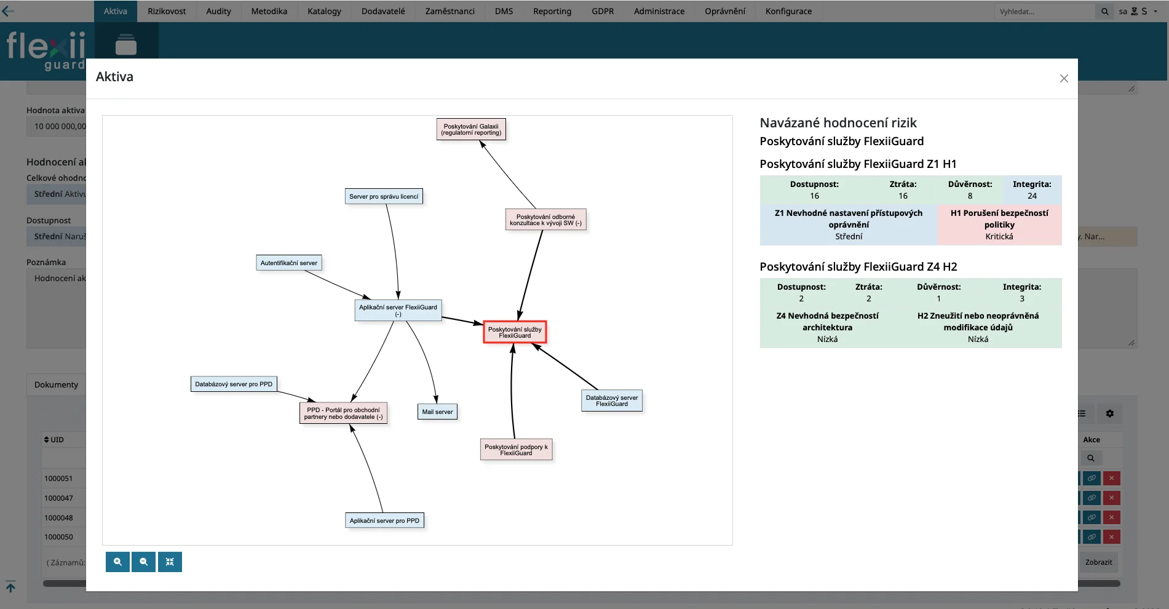Click the Poskytování služby FlexiiGuard Z1 H1 heading
1169x609 pixels.
[x=858, y=164]
